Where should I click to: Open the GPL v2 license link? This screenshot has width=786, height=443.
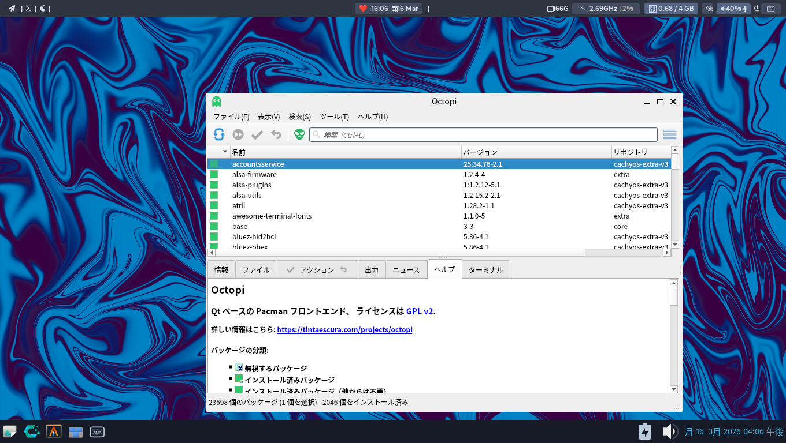[x=419, y=311]
